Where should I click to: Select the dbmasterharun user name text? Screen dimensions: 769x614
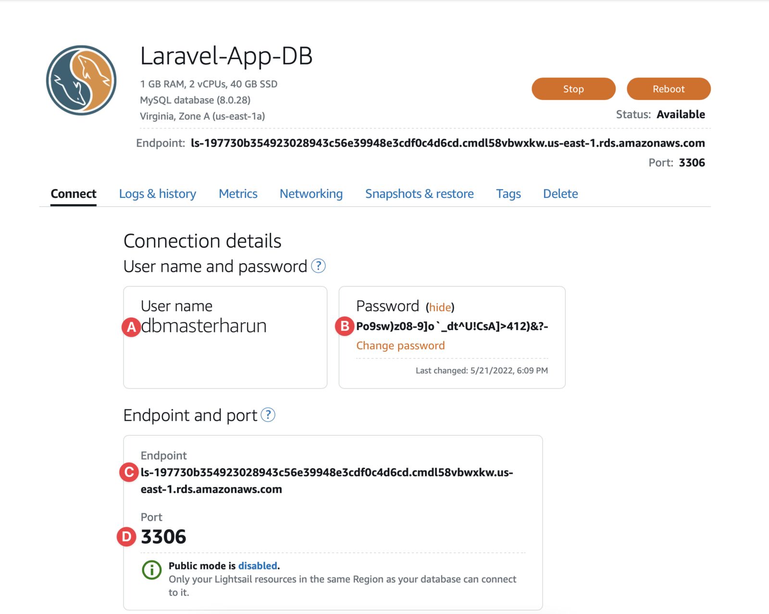click(204, 326)
